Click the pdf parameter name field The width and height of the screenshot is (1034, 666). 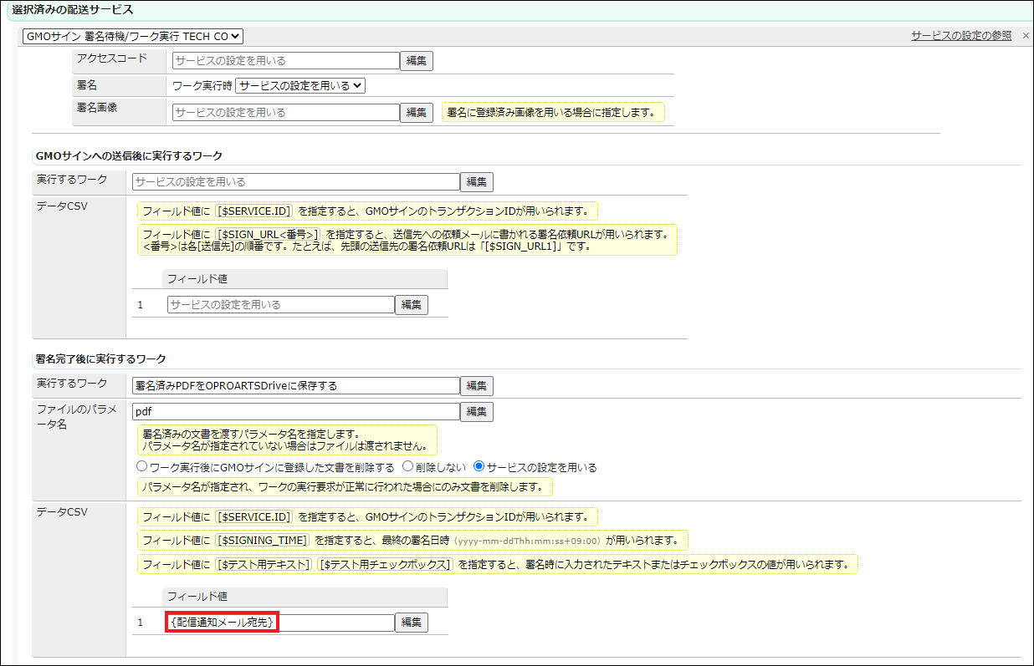296,412
